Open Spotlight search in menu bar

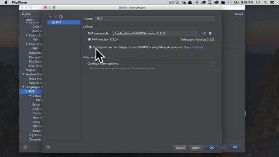pyautogui.click(x=265, y=2)
